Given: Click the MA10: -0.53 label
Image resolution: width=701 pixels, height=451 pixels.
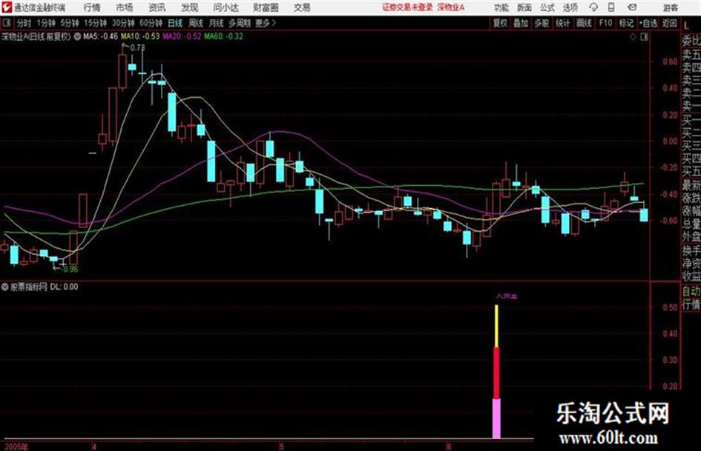Looking at the screenshot, I should [x=140, y=36].
